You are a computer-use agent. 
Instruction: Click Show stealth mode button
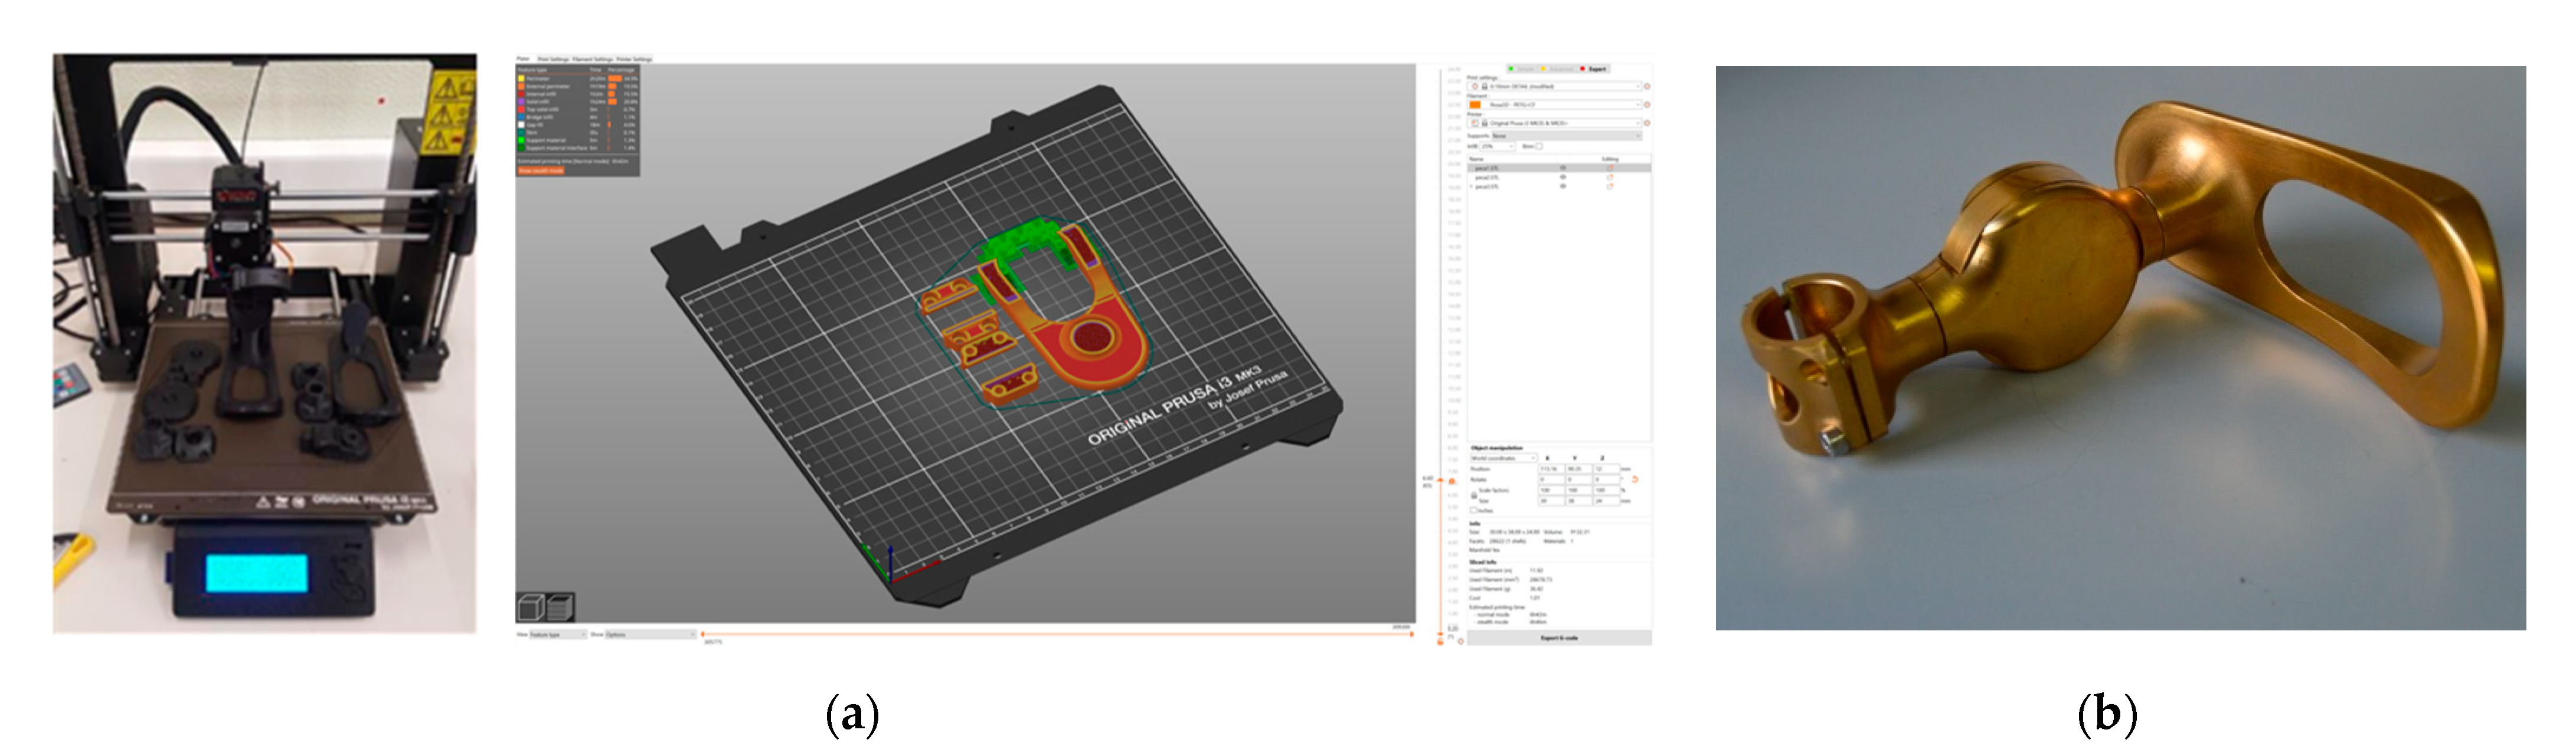pyautogui.click(x=541, y=171)
